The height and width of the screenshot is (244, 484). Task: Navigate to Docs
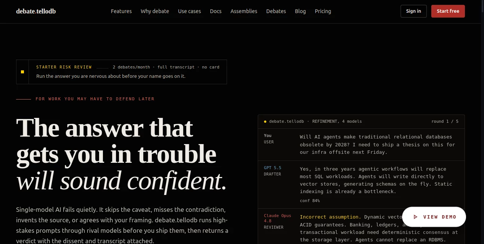(216, 11)
